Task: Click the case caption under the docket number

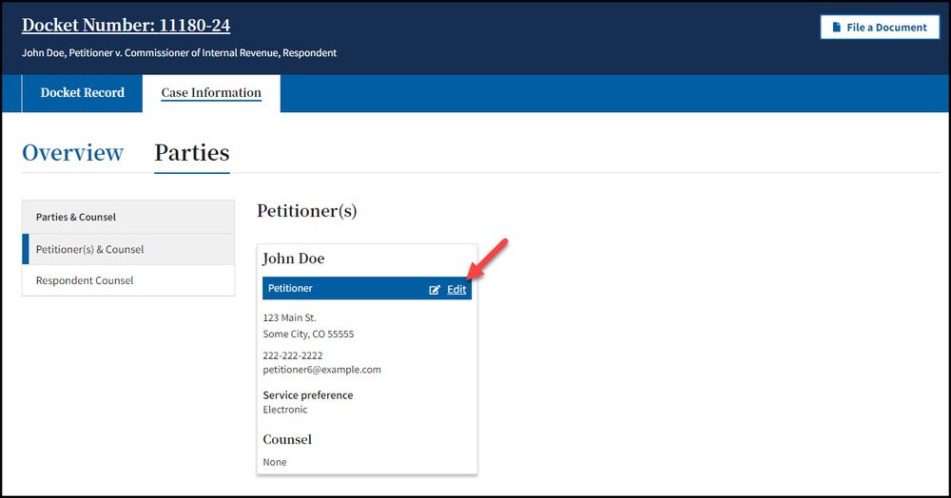Action: [180, 53]
